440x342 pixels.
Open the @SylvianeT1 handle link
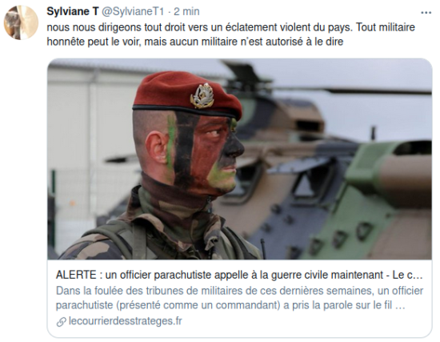[133, 11]
